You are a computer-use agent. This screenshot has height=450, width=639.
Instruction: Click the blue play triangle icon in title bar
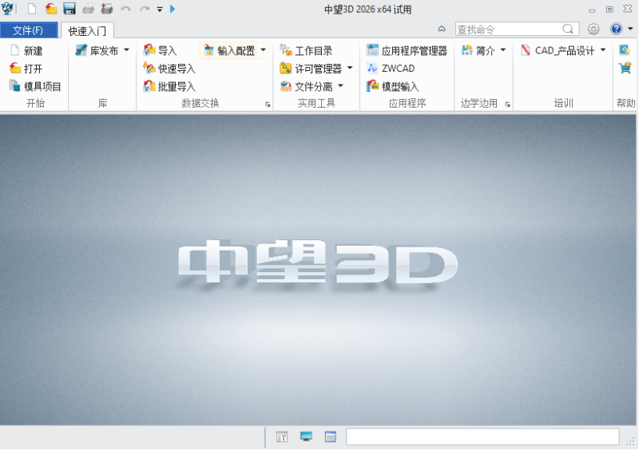tap(173, 9)
